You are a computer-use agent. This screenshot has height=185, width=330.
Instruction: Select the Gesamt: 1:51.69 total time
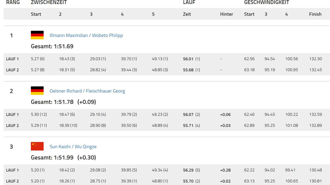52,46
